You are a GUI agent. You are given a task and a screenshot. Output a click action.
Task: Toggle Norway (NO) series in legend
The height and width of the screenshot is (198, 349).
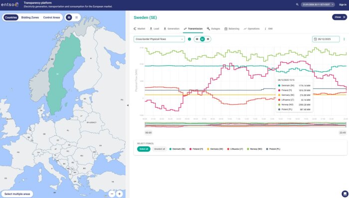tap(255, 149)
